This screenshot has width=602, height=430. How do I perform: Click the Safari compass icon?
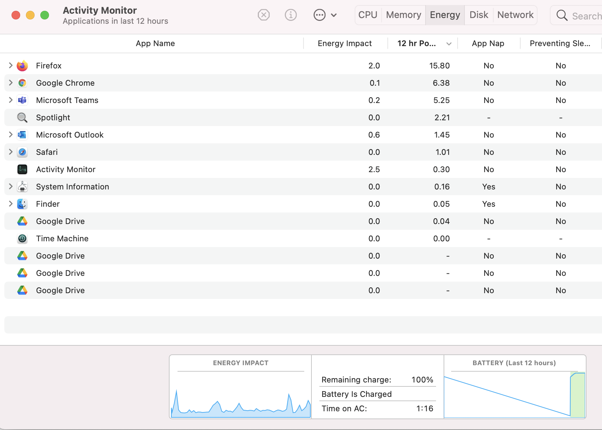tap(22, 152)
